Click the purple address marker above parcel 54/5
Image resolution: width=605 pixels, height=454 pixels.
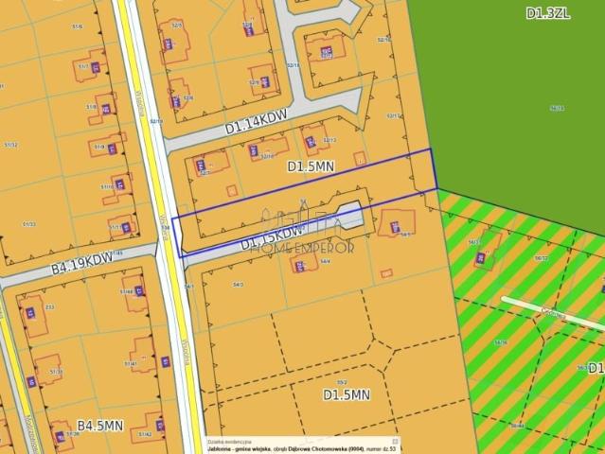point(394,227)
